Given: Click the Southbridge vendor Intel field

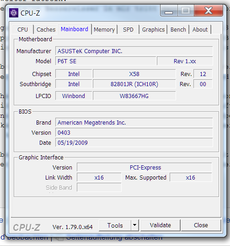Looking at the screenshot, I should pos(74,84).
